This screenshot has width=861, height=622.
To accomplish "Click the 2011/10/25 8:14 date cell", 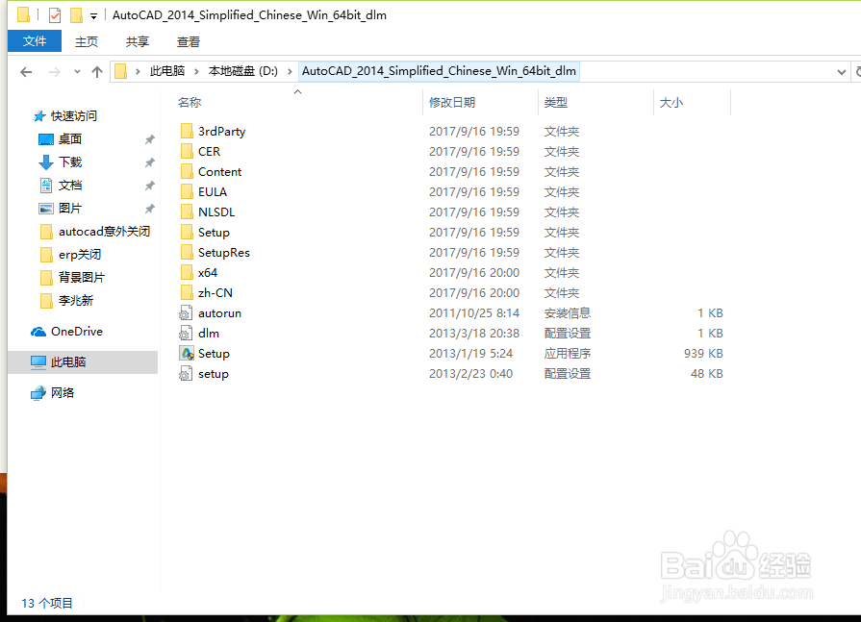I will pyautogui.click(x=474, y=313).
